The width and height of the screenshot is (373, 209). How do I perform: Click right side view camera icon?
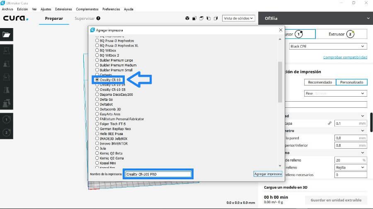point(216,18)
